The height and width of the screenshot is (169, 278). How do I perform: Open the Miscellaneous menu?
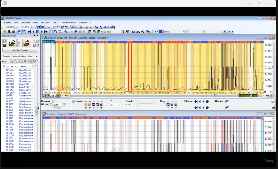pyautogui.click(x=69, y=22)
